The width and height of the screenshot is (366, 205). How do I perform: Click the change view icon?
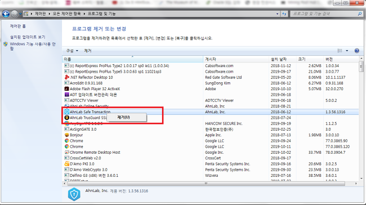[340, 51]
